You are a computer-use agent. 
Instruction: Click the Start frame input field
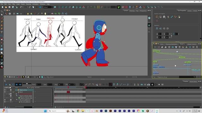[x=49, y=84]
